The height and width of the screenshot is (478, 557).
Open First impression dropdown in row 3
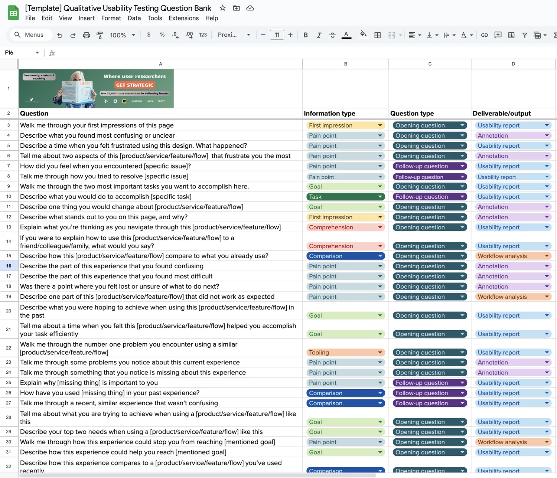click(346, 125)
